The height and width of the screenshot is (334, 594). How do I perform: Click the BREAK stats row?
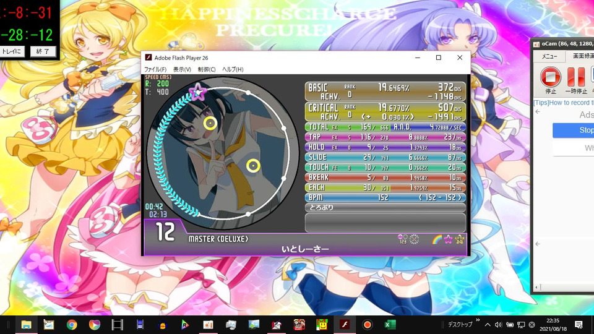pyautogui.click(x=385, y=178)
